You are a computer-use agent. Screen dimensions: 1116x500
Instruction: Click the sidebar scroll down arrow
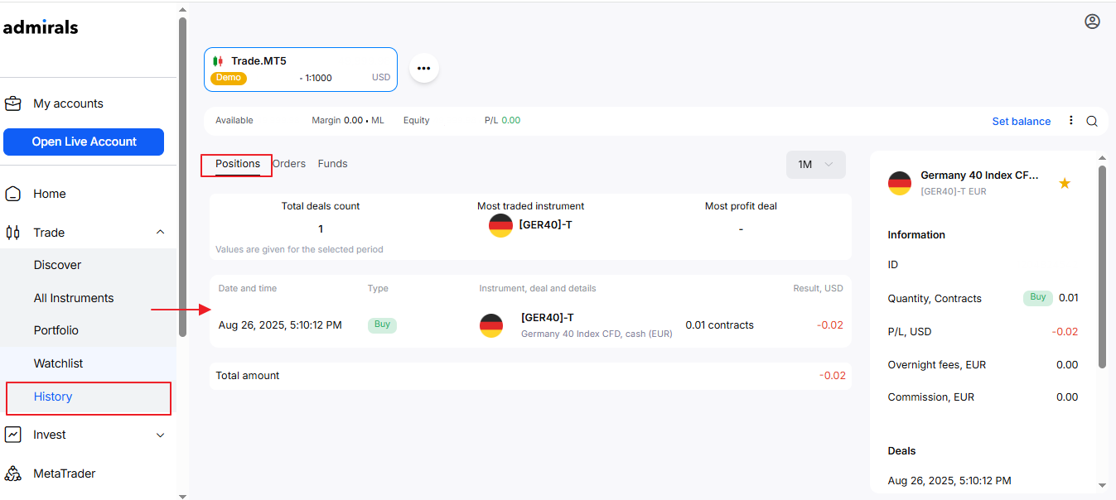(182, 495)
